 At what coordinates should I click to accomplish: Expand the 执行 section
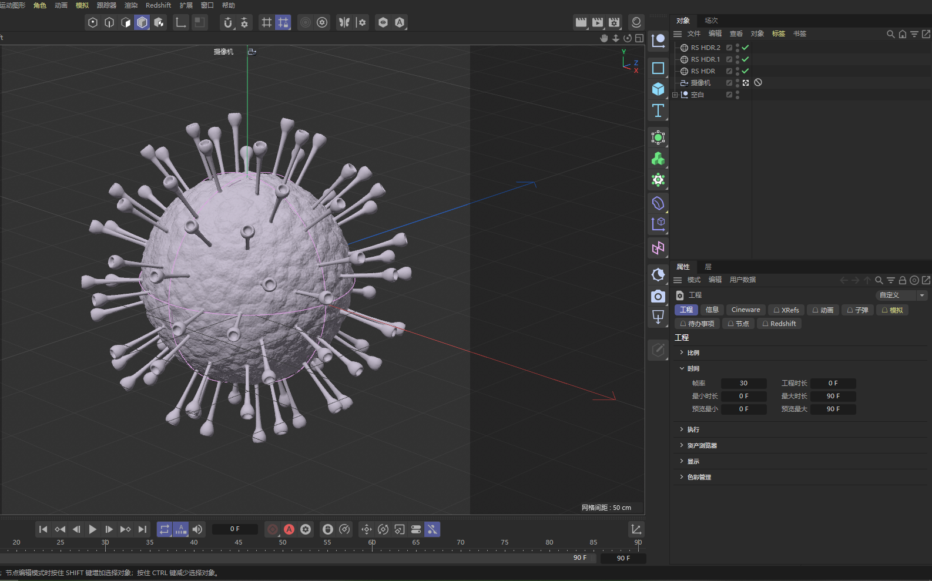coord(682,429)
